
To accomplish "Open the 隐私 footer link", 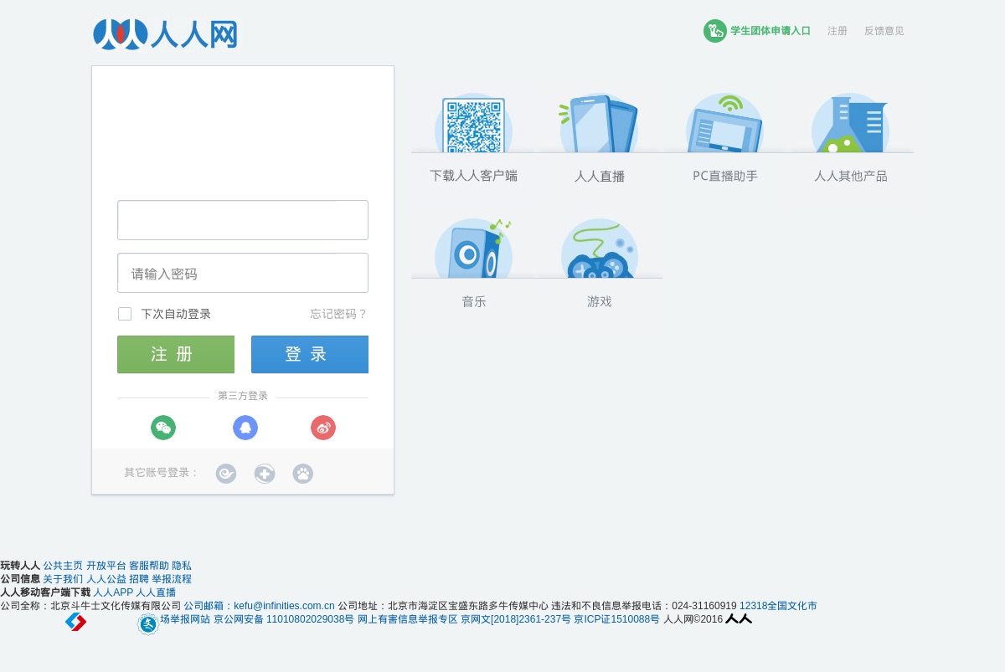I will pos(182,566).
